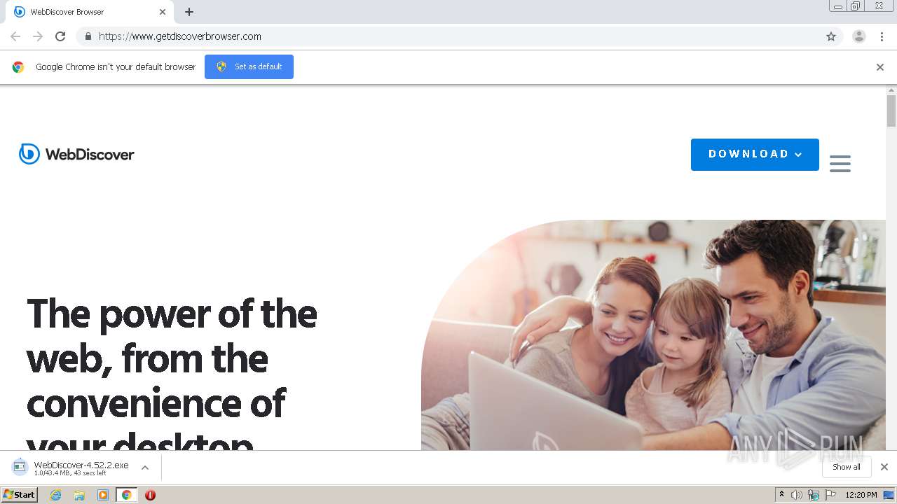Open the Action Center flag icon
Screen dimensions: 897x504
(830, 495)
